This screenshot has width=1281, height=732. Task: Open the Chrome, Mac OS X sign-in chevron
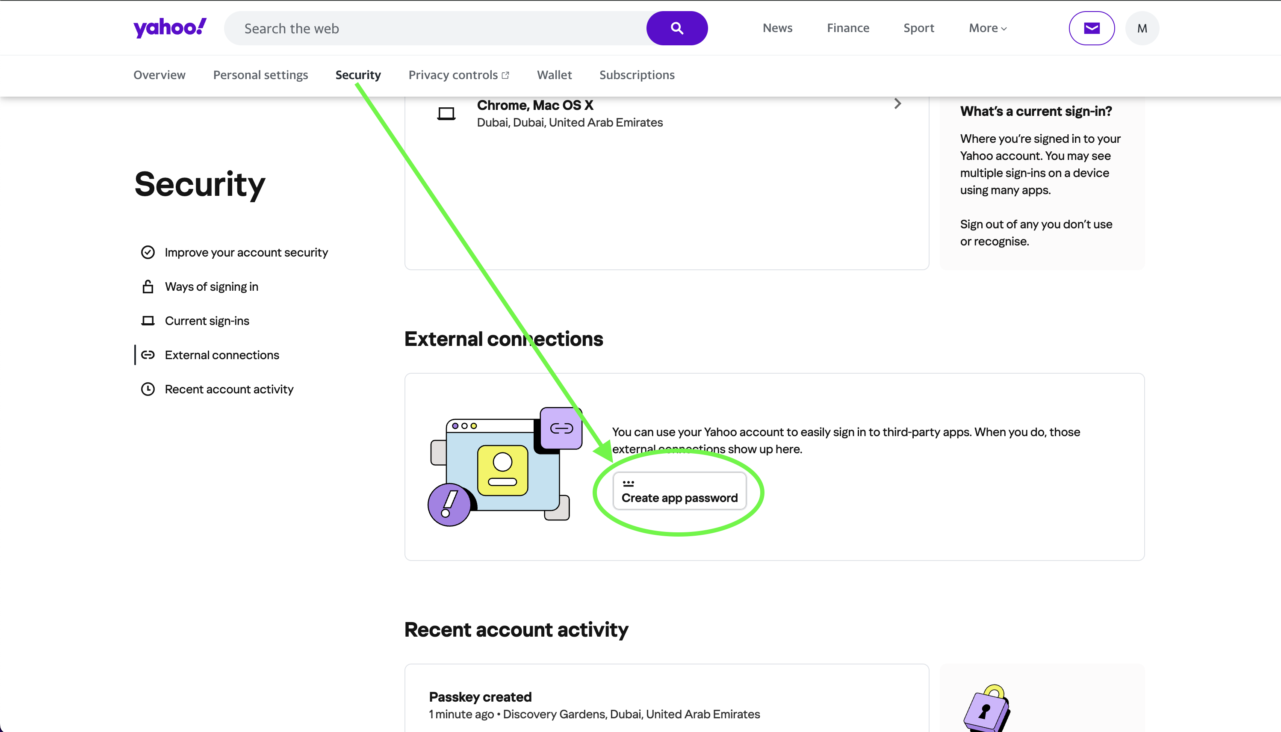coord(897,103)
